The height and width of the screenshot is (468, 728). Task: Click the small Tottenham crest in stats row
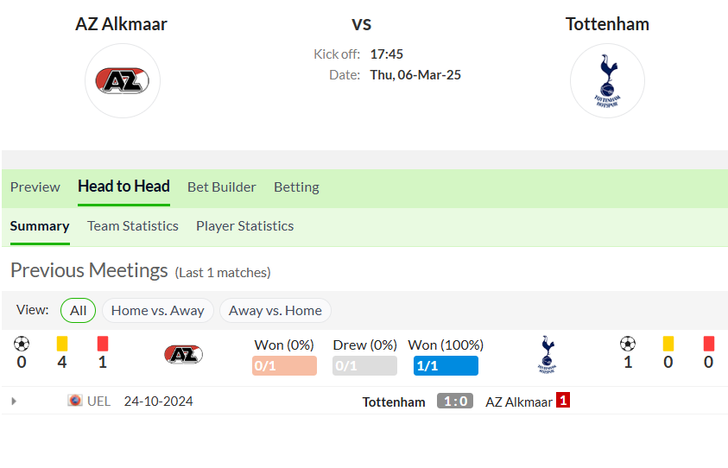click(x=548, y=355)
